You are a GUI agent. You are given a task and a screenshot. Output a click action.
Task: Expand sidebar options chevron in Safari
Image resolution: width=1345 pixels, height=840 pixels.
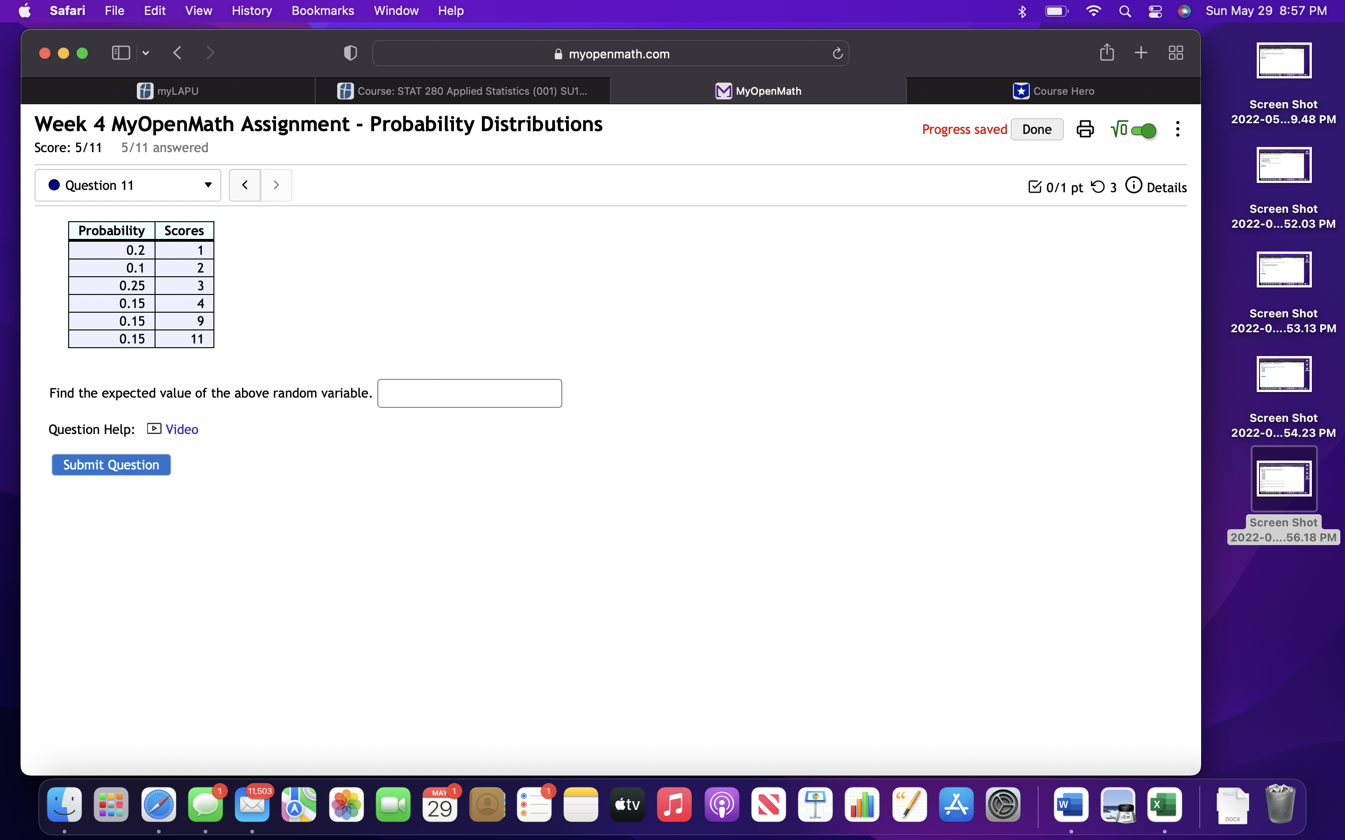click(146, 53)
